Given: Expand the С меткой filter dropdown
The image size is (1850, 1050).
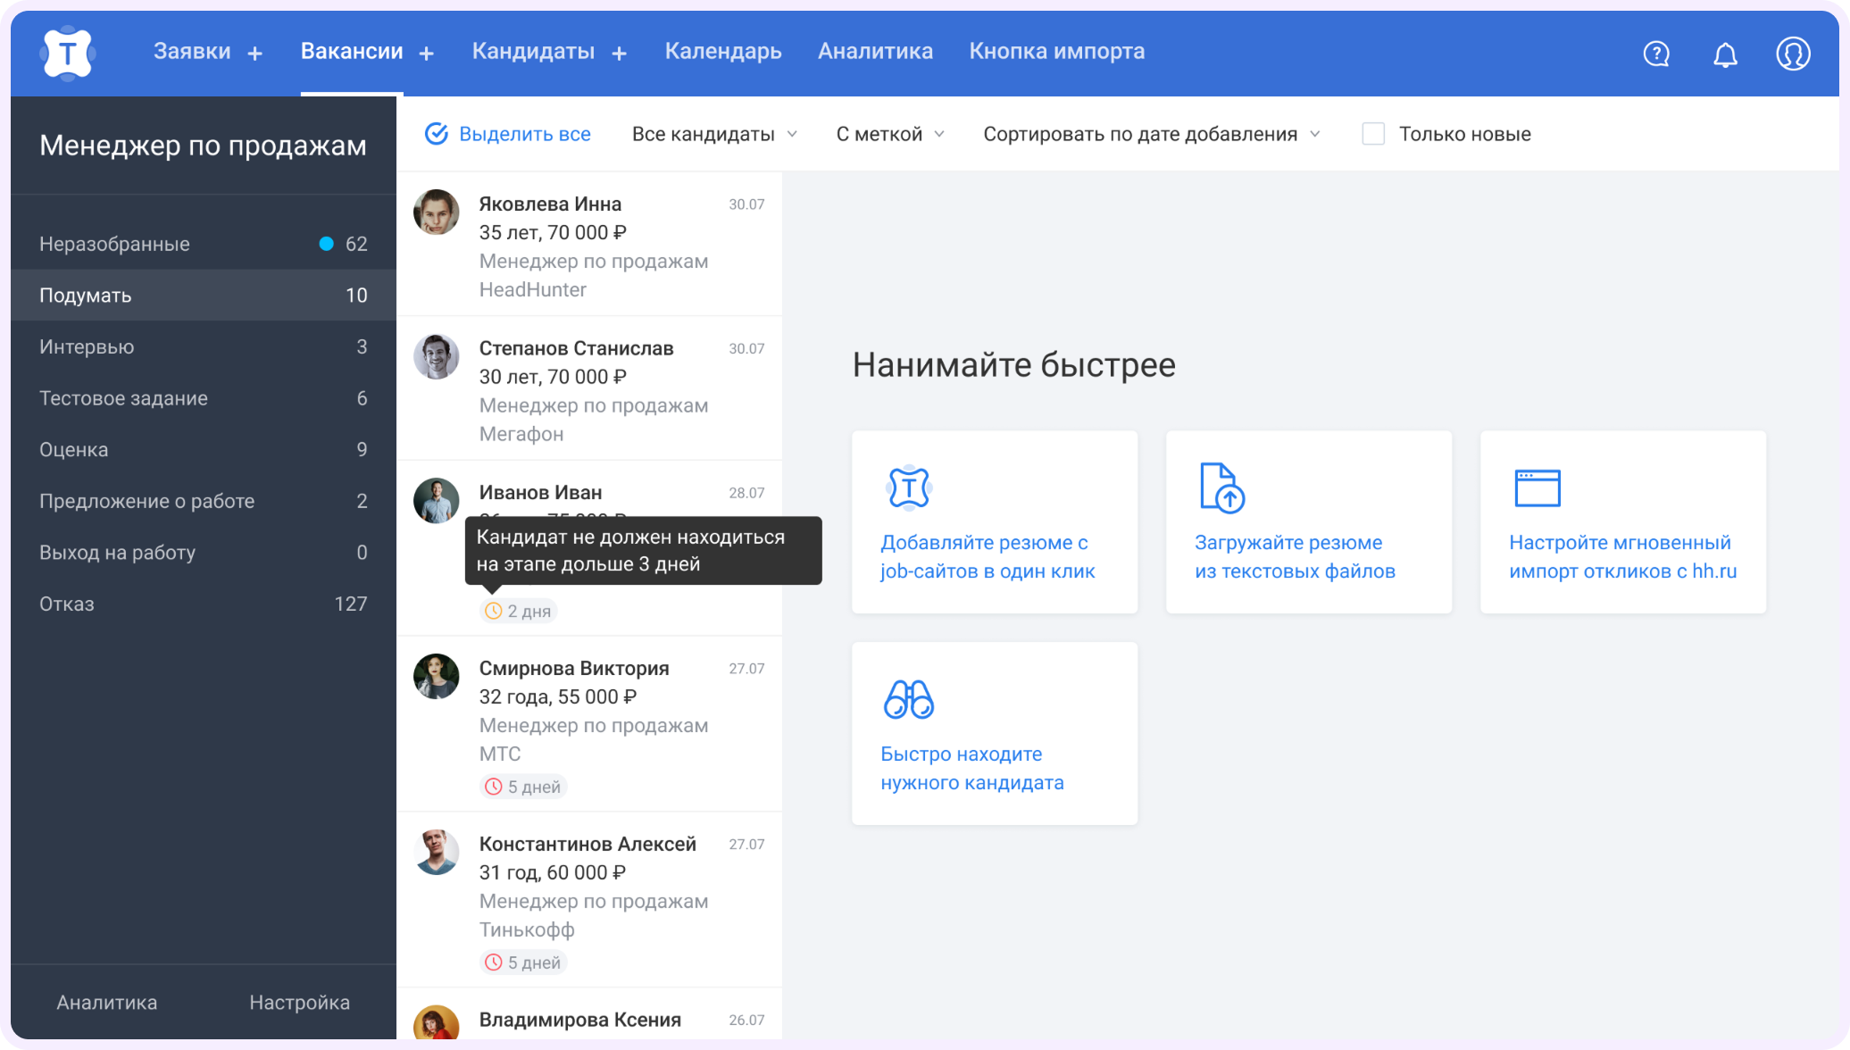Looking at the screenshot, I should 890,134.
